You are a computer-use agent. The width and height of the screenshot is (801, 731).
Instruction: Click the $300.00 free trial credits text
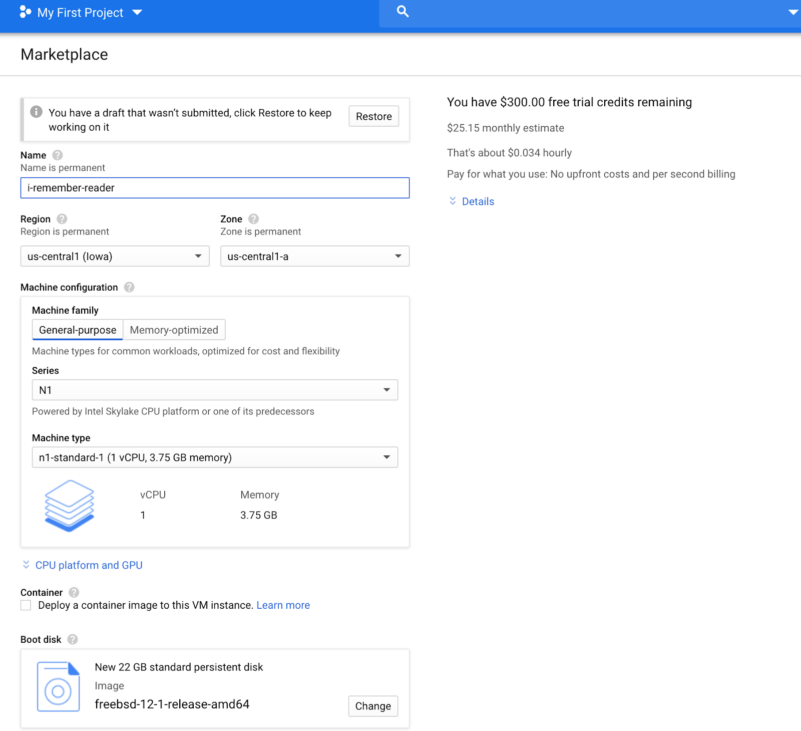coord(570,102)
